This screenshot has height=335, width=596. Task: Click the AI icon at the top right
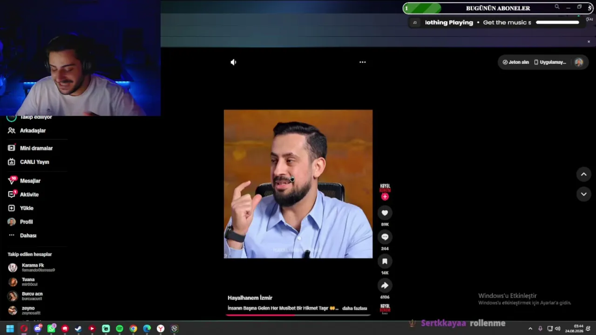(x=590, y=19)
